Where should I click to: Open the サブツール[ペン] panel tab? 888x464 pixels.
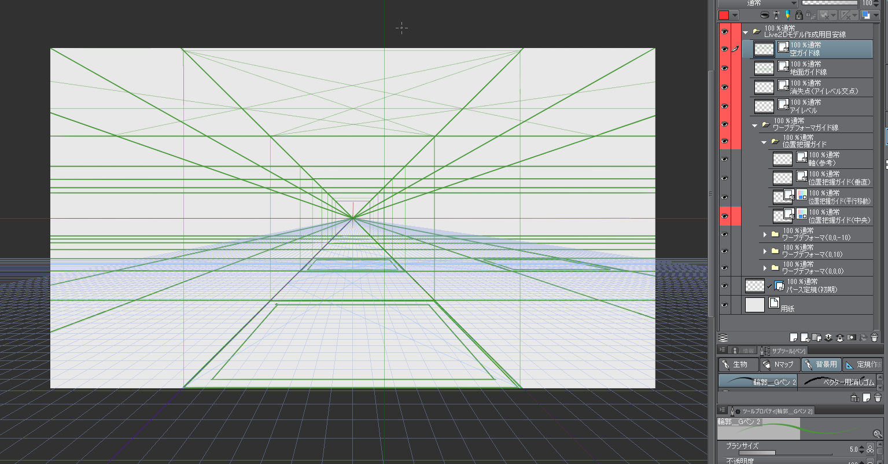tap(784, 351)
